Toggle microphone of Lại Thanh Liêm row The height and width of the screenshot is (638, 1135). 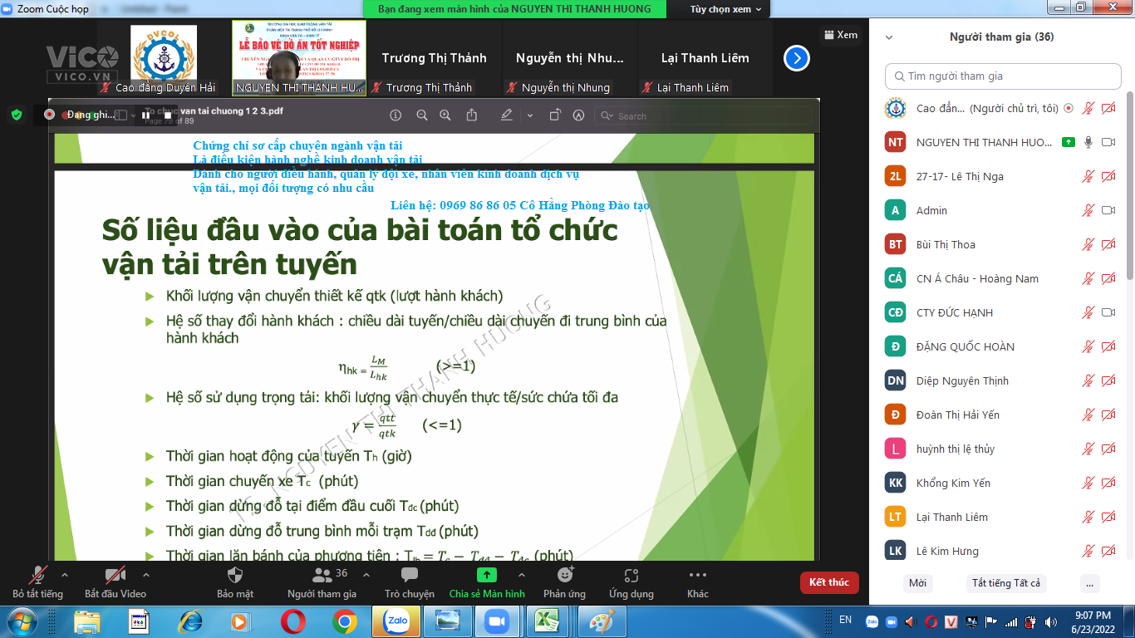pyautogui.click(x=1088, y=517)
